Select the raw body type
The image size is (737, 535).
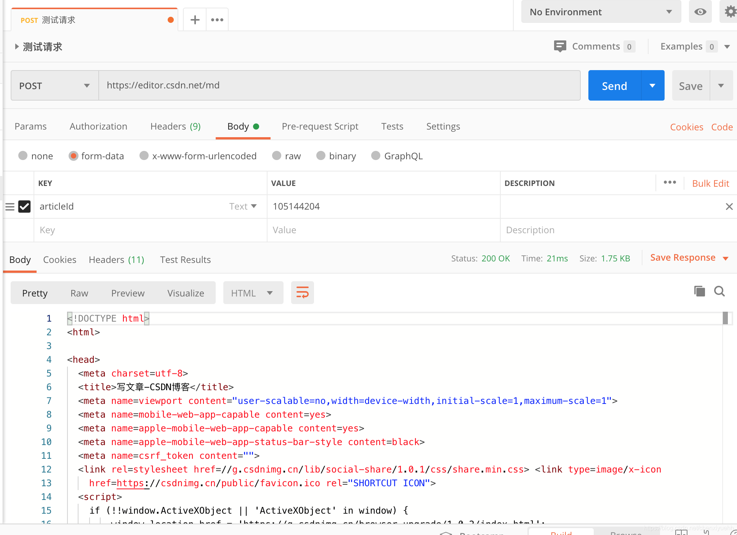click(x=277, y=155)
